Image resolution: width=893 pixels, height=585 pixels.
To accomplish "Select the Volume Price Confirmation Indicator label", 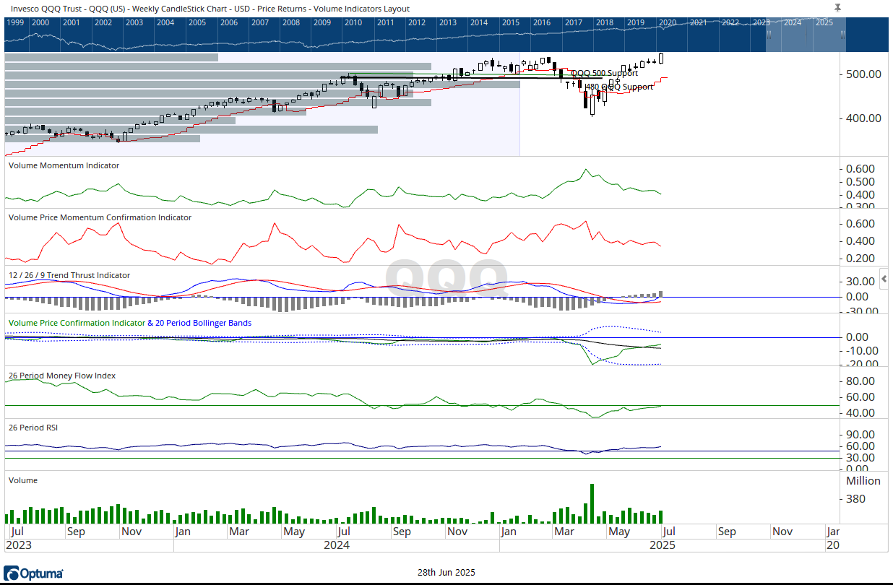I will coord(75,323).
